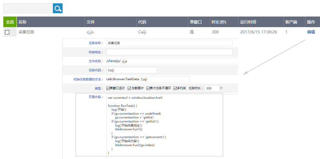Screen dimensions: 320x159
Task: Click the 代码 column header
Action: [x=163, y=22]
